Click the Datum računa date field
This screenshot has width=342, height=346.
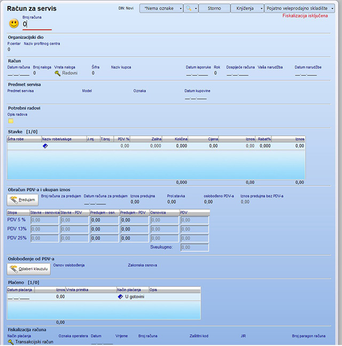tap(19, 73)
